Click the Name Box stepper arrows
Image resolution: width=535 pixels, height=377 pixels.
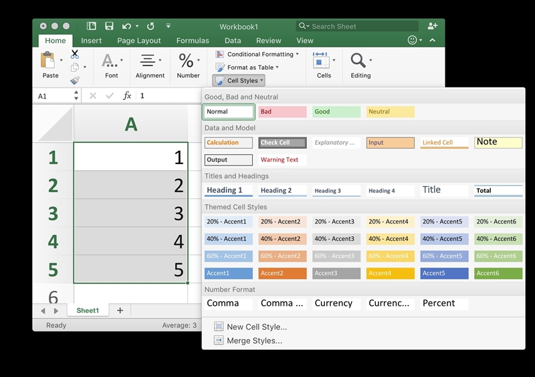point(76,95)
